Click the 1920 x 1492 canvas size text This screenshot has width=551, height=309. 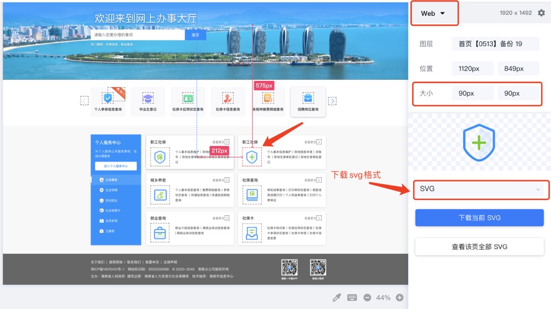pyautogui.click(x=516, y=13)
